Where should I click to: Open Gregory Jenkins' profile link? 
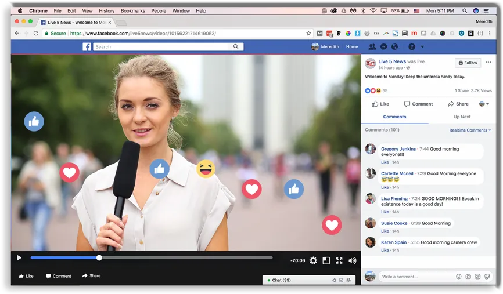coord(398,149)
